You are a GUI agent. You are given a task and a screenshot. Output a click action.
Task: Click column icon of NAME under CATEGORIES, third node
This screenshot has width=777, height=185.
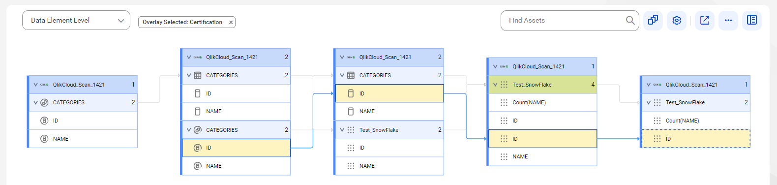[x=351, y=111]
